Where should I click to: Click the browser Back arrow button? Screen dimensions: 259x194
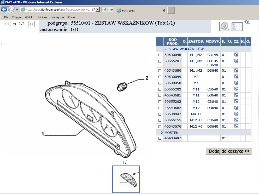point(4,10)
